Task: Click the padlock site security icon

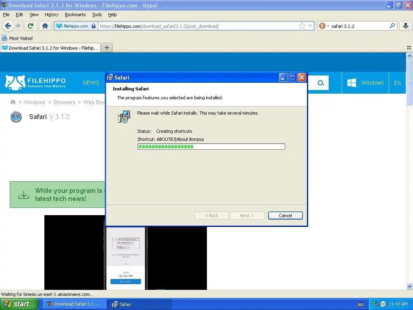Action: pos(94,26)
